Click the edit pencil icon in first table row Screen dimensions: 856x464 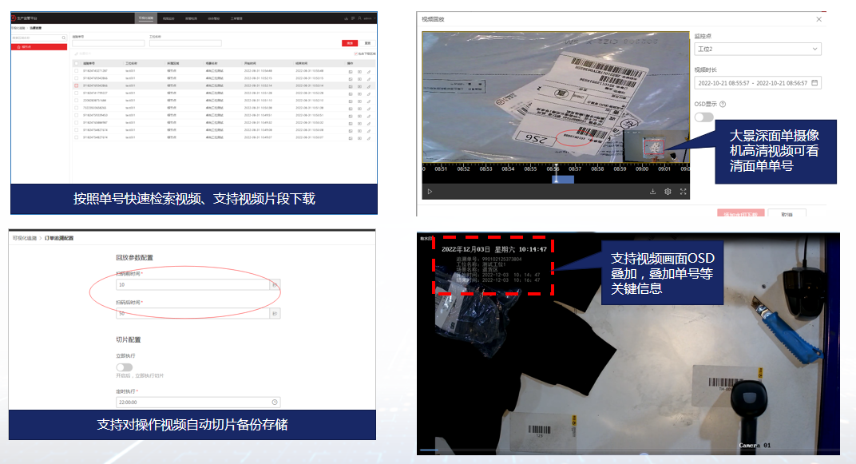point(369,70)
